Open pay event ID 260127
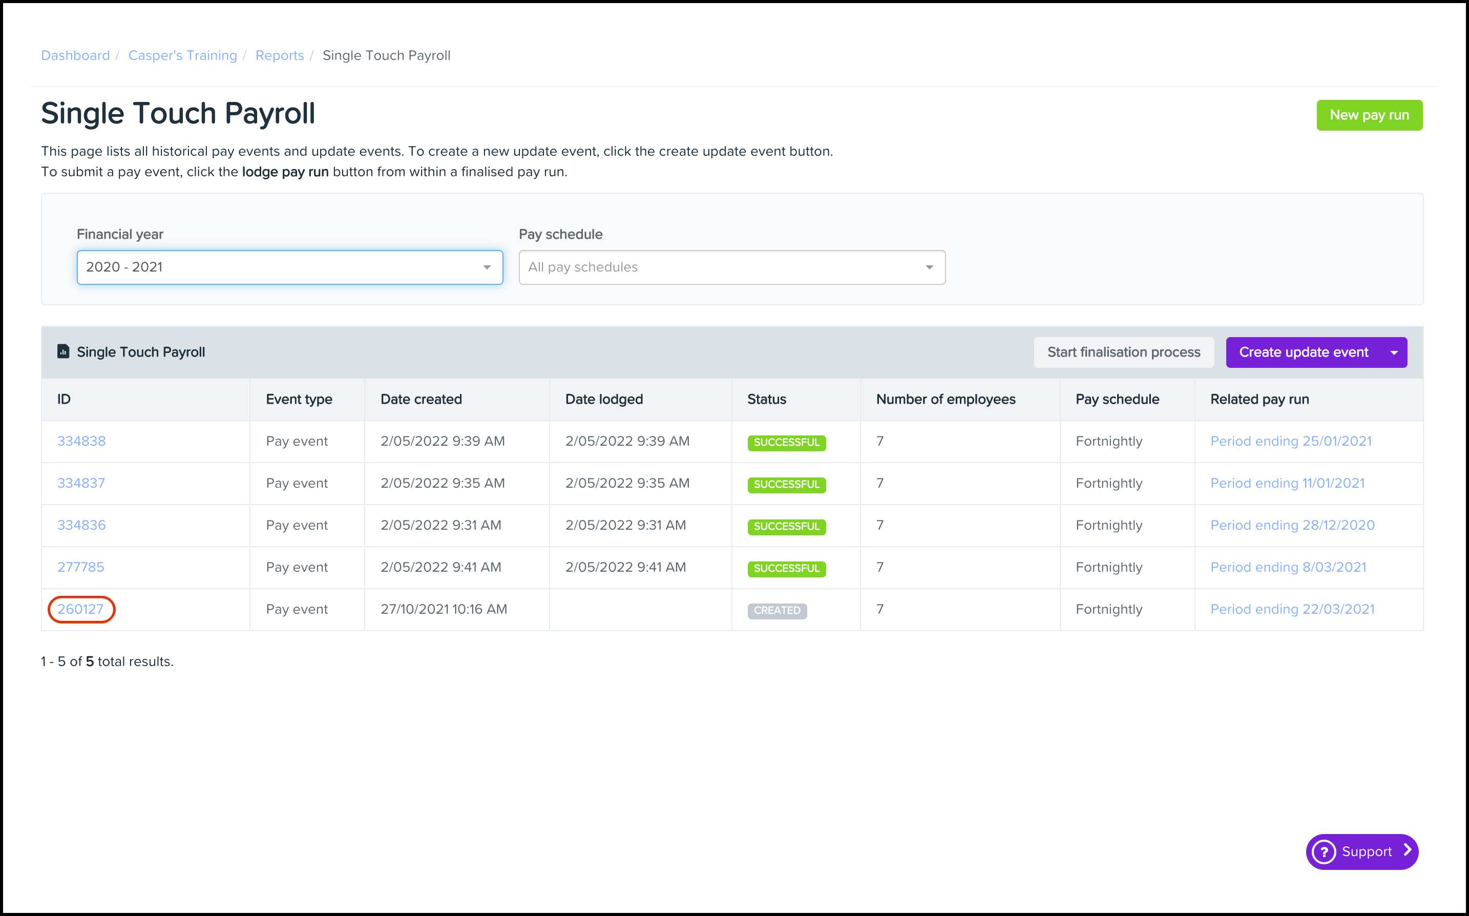The image size is (1469, 916). tap(80, 610)
